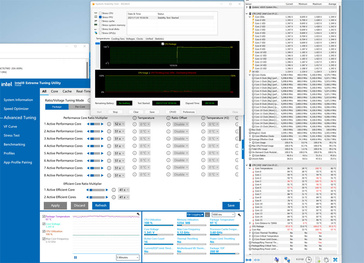Enable Stress cache checkbox
The height and width of the screenshot is (263, 364).
(100, 21)
